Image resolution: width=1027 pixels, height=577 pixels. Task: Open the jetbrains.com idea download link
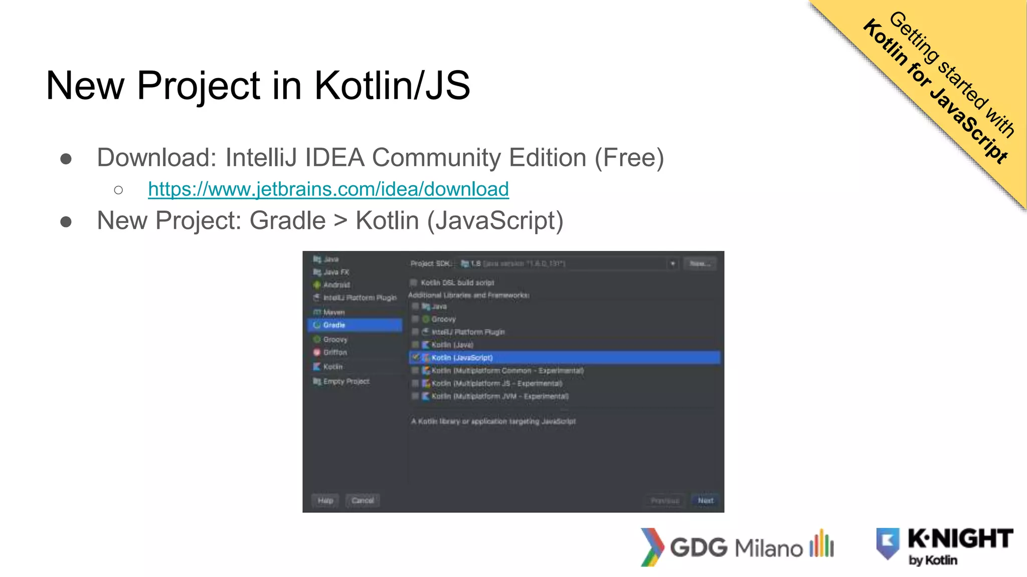328,189
